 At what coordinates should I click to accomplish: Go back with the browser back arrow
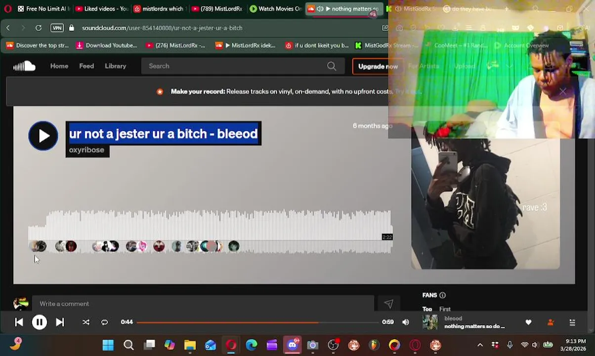(x=8, y=28)
